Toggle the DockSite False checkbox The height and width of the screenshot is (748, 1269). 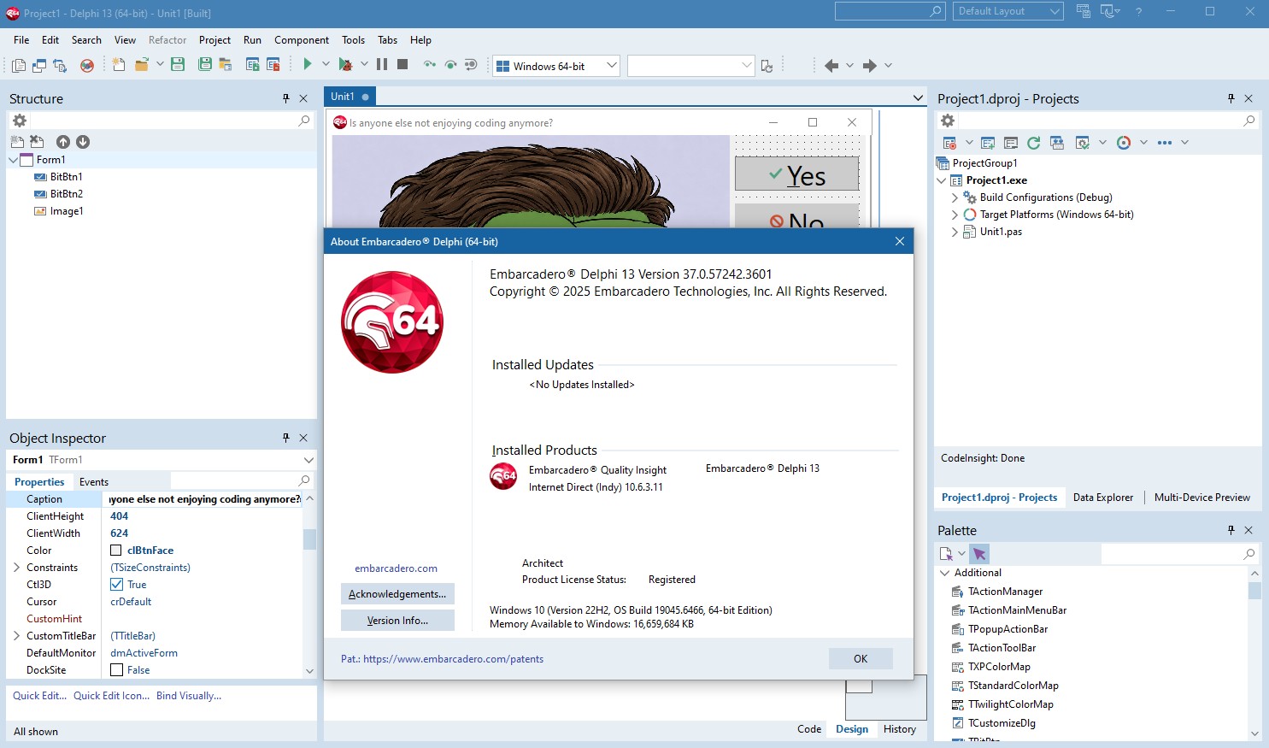tap(116, 670)
